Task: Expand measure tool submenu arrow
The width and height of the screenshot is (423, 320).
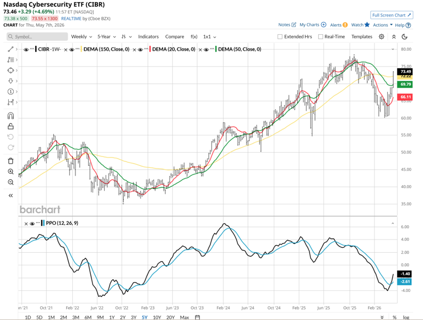Action: point(17,102)
